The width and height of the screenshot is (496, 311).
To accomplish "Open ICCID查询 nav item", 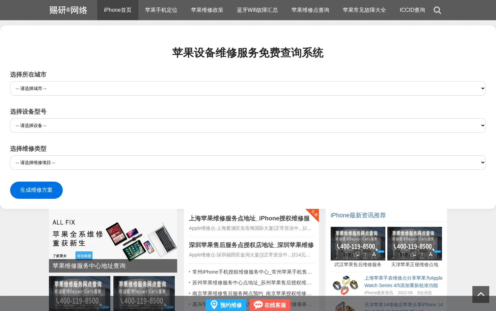I will [x=412, y=10].
